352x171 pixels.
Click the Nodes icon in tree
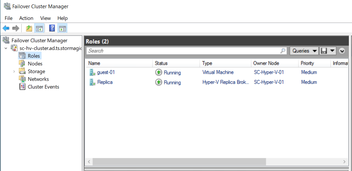tap(22, 64)
